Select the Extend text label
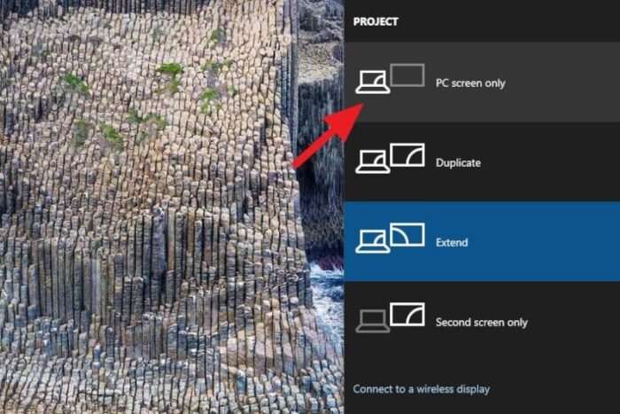The image size is (620, 414). tap(452, 242)
